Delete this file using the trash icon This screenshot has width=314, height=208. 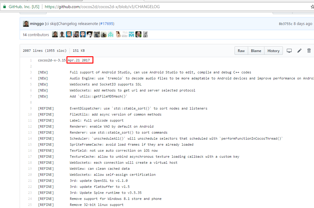(309, 51)
